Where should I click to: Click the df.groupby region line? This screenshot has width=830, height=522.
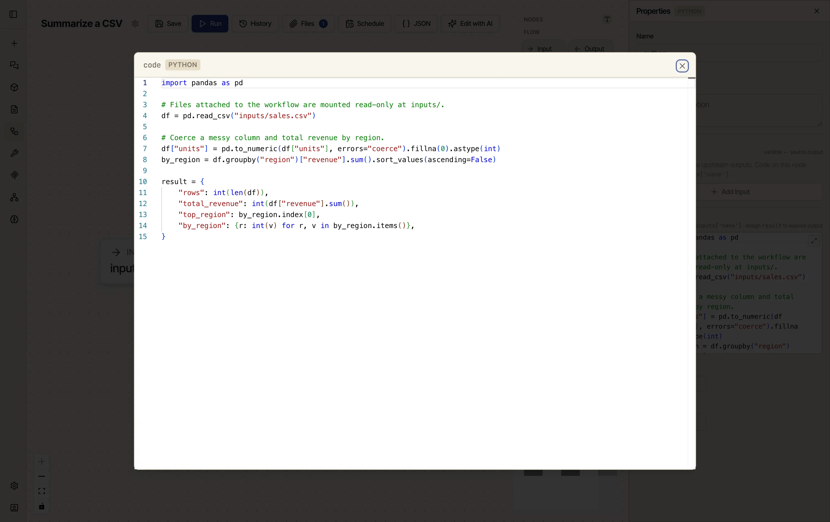pos(329,160)
